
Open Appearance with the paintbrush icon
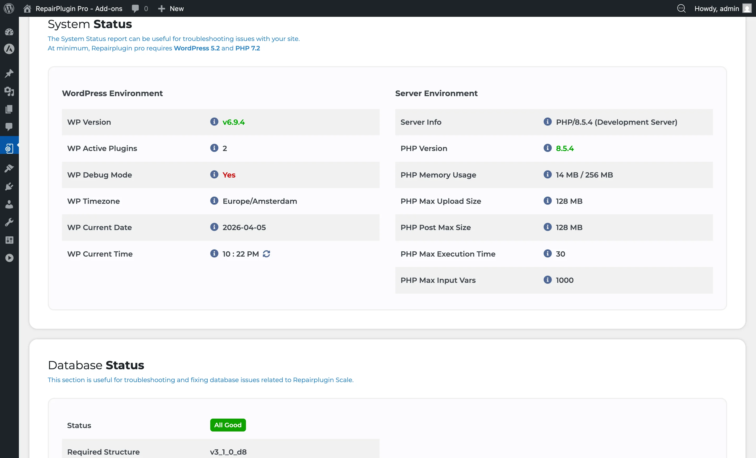pos(9,168)
